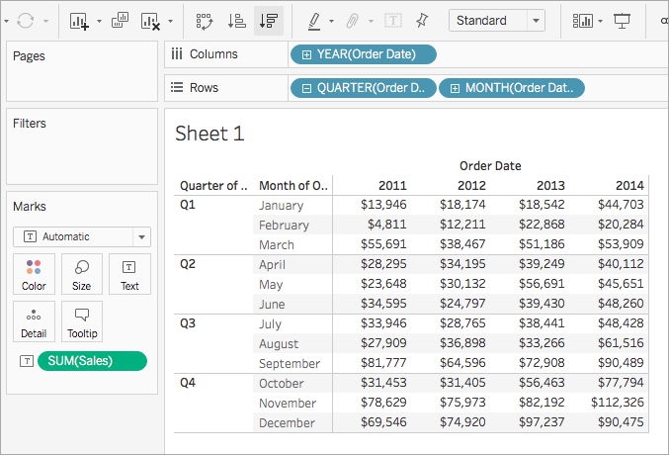Sort ascending using toolbar icon
Viewport: 669px width, 455px height.
tap(236, 21)
